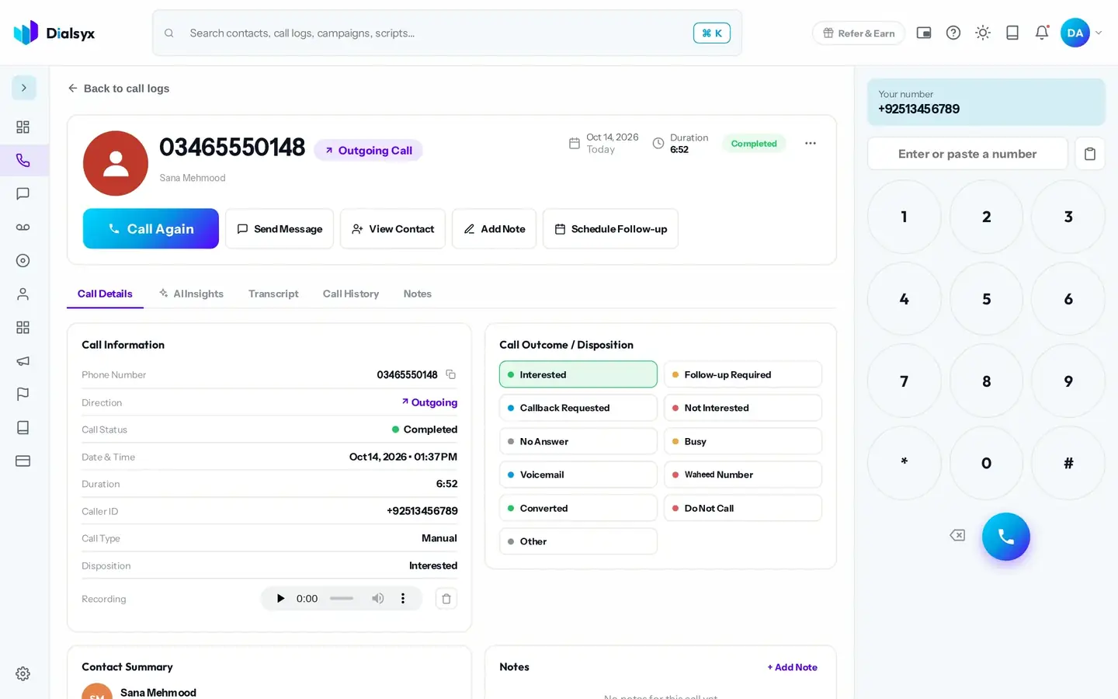Play the call recording
Screen dimensions: 1118x699
pyautogui.click(x=280, y=599)
